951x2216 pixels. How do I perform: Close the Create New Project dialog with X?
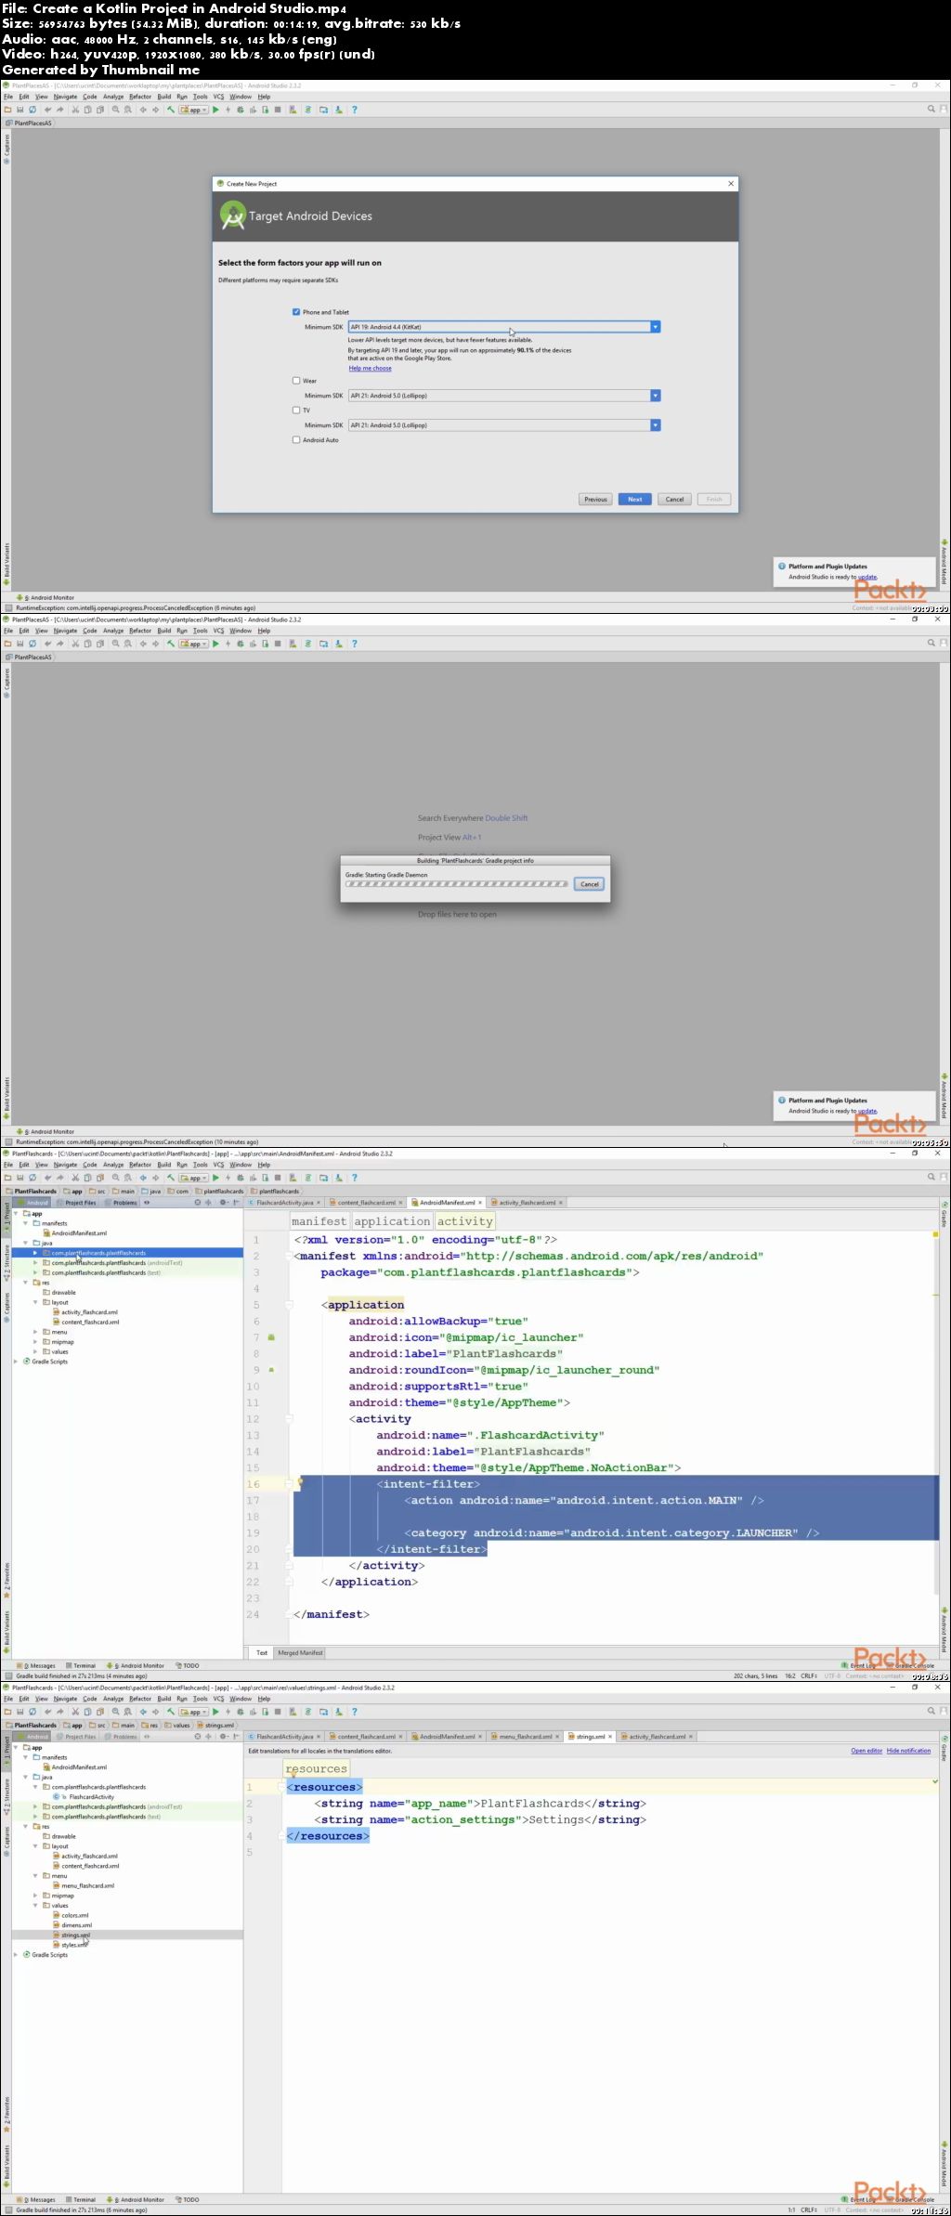click(x=731, y=183)
